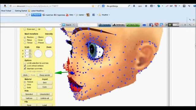Image resolution: width=196 pixels, height=110 pixels.
Task: Uncheck Lock critical vertices
Action: (25, 66)
